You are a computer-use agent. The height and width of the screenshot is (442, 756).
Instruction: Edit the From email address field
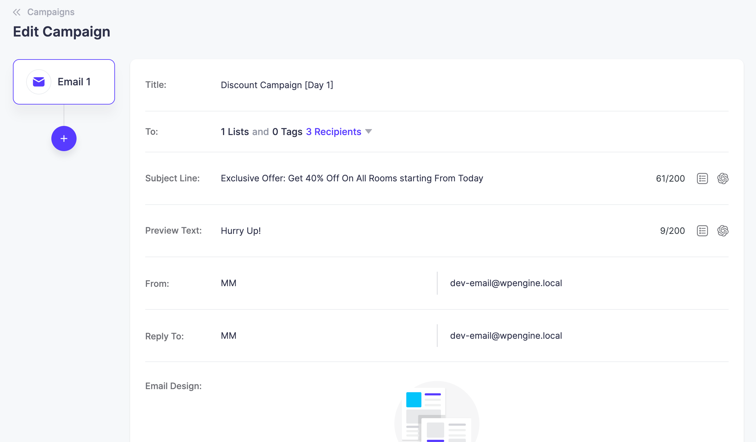pyautogui.click(x=589, y=283)
